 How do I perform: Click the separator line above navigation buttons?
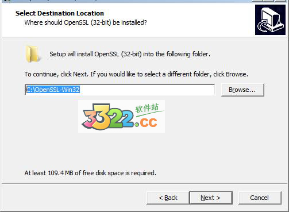[144, 184]
